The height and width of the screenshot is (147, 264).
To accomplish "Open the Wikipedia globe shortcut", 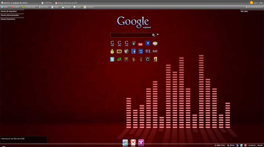I will [126, 51].
